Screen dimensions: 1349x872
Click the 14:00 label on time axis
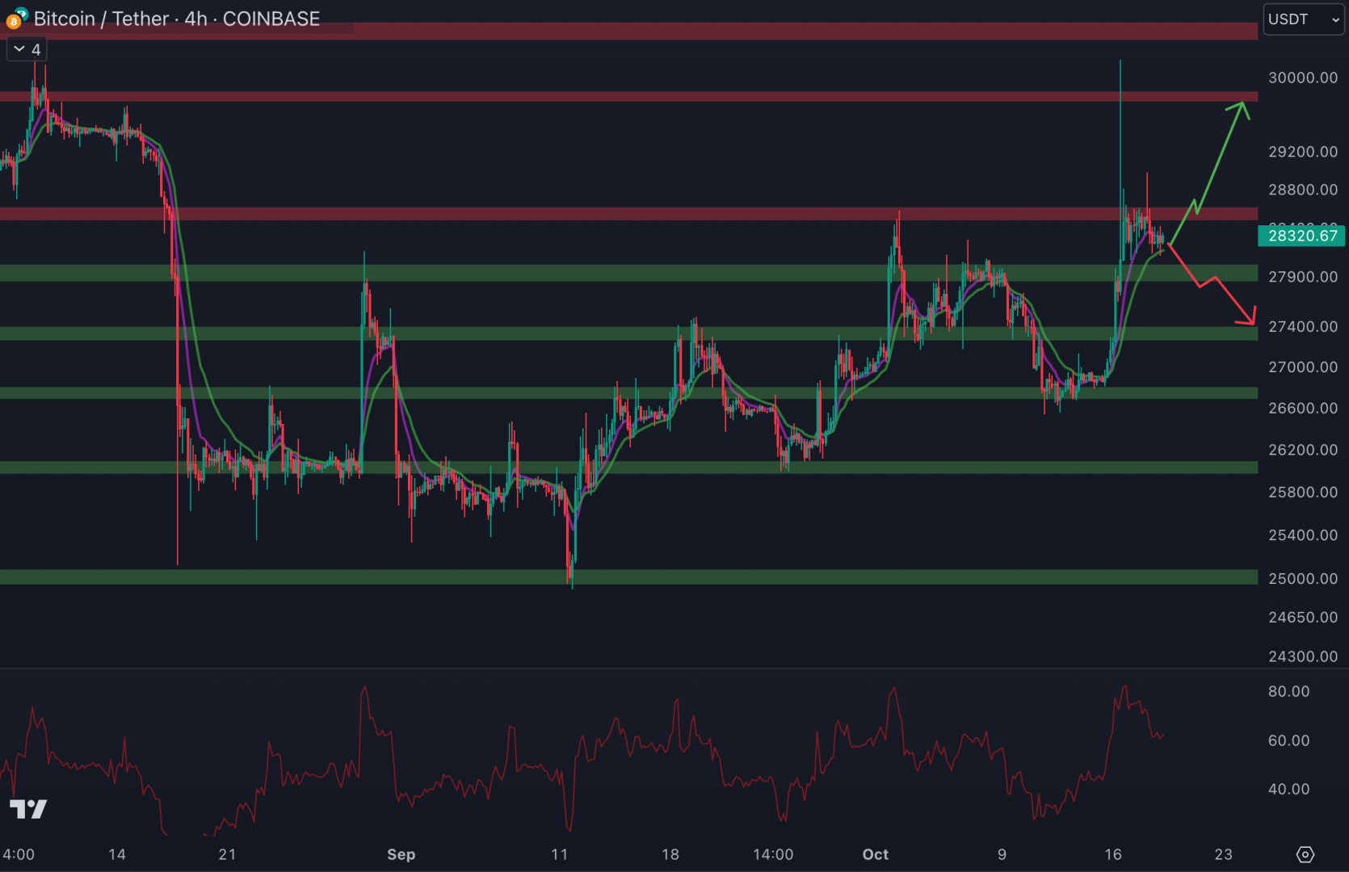coord(773,854)
